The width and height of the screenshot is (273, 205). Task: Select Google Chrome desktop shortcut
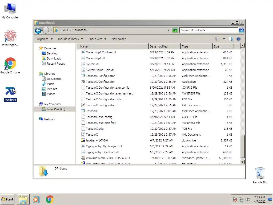(x=10, y=66)
